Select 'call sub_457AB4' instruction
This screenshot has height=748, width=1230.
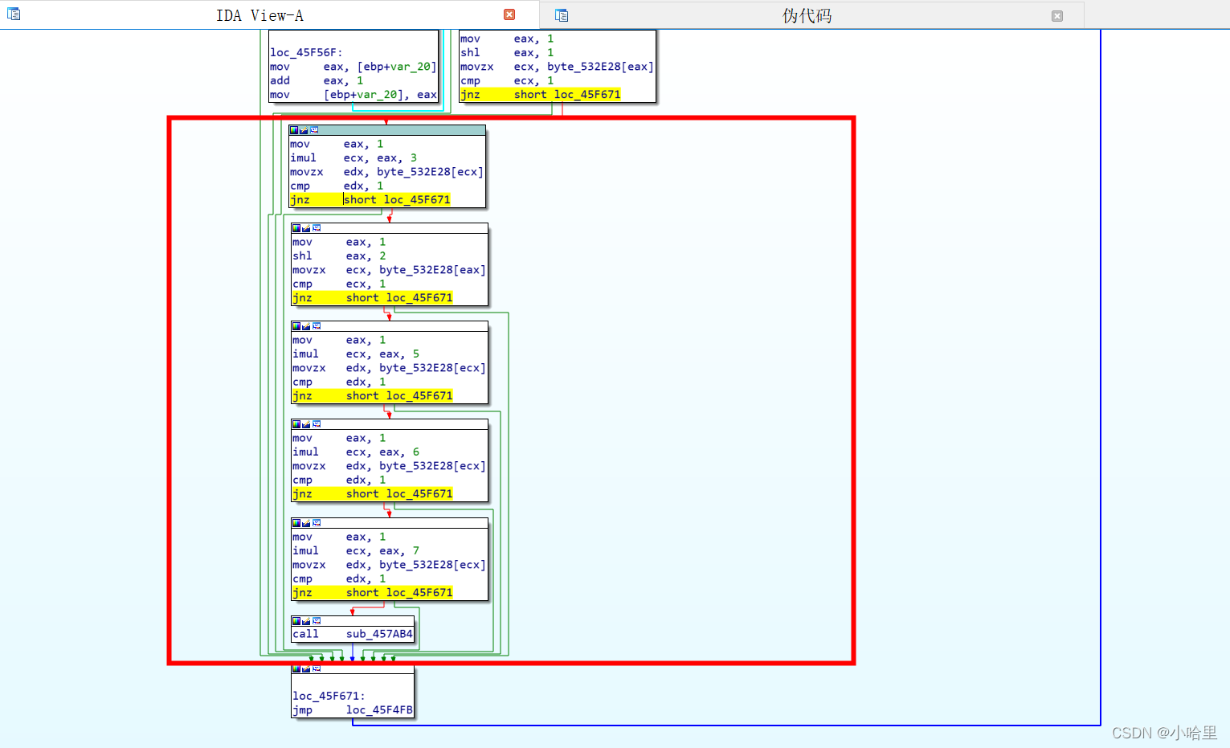pyautogui.click(x=353, y=634)
